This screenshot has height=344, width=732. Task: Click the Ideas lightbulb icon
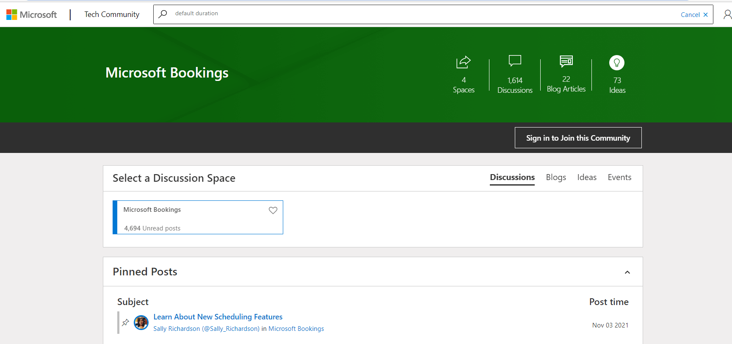(617, 63)
